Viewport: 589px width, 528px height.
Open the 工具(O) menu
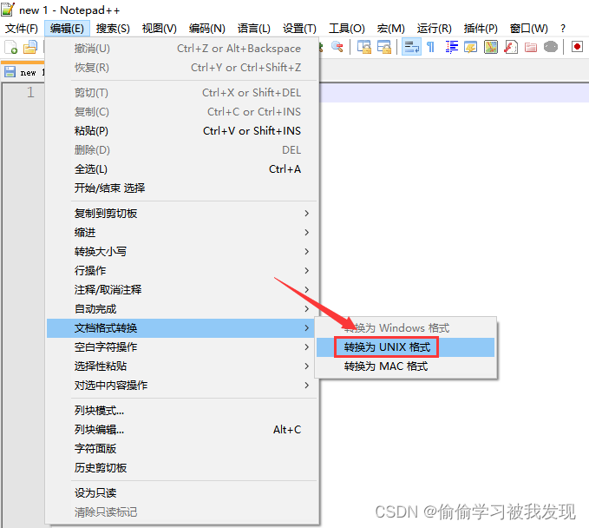point(347,29)
